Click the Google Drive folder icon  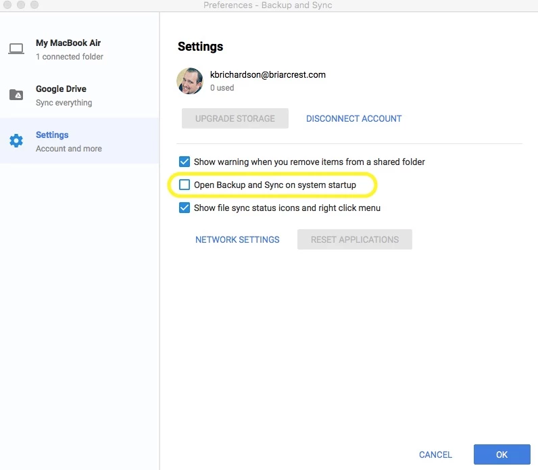click(16, 95)
